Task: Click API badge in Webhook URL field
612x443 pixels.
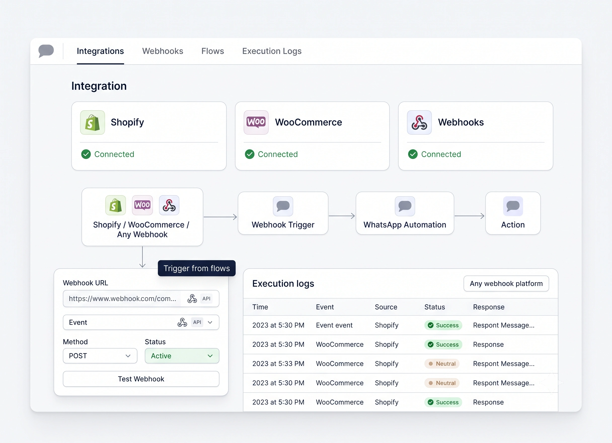Action: point(206,299)
